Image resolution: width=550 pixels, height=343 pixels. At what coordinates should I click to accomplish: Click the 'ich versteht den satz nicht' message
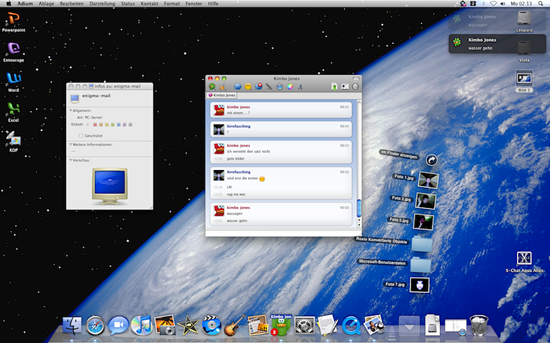(x=248, y=152)
